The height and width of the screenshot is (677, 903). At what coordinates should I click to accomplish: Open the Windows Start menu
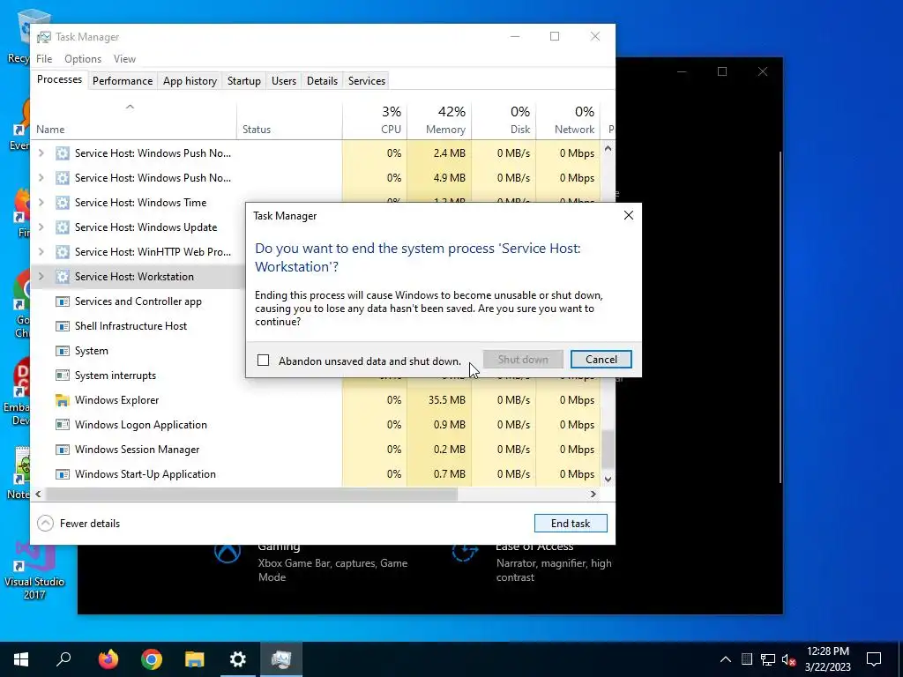click(21, 659)
